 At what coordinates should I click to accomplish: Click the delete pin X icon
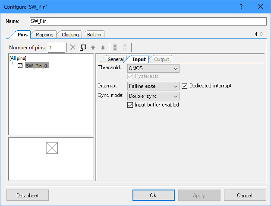[73, 48]
